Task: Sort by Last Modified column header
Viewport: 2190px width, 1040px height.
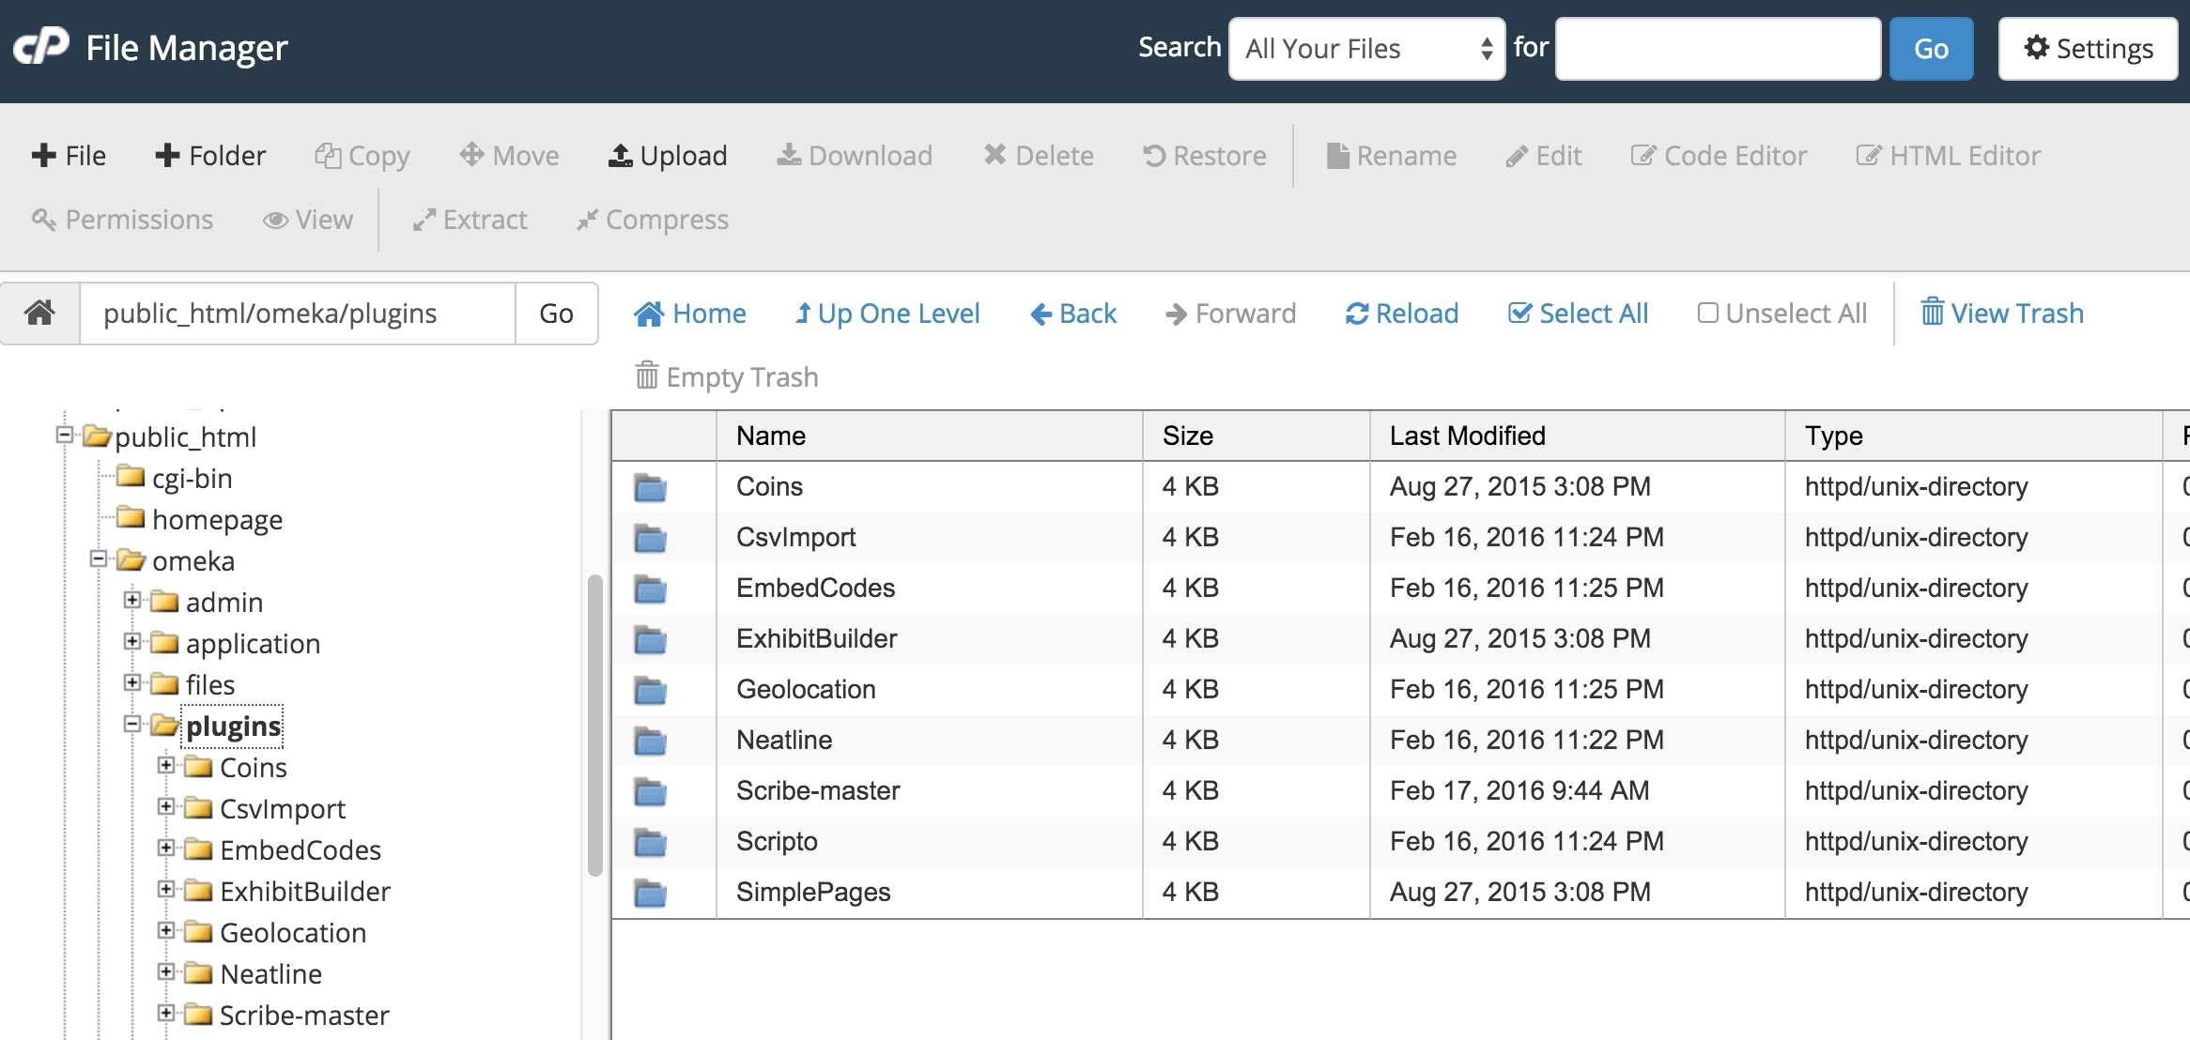Action: pyautogui.click(x=1578, y=436)
